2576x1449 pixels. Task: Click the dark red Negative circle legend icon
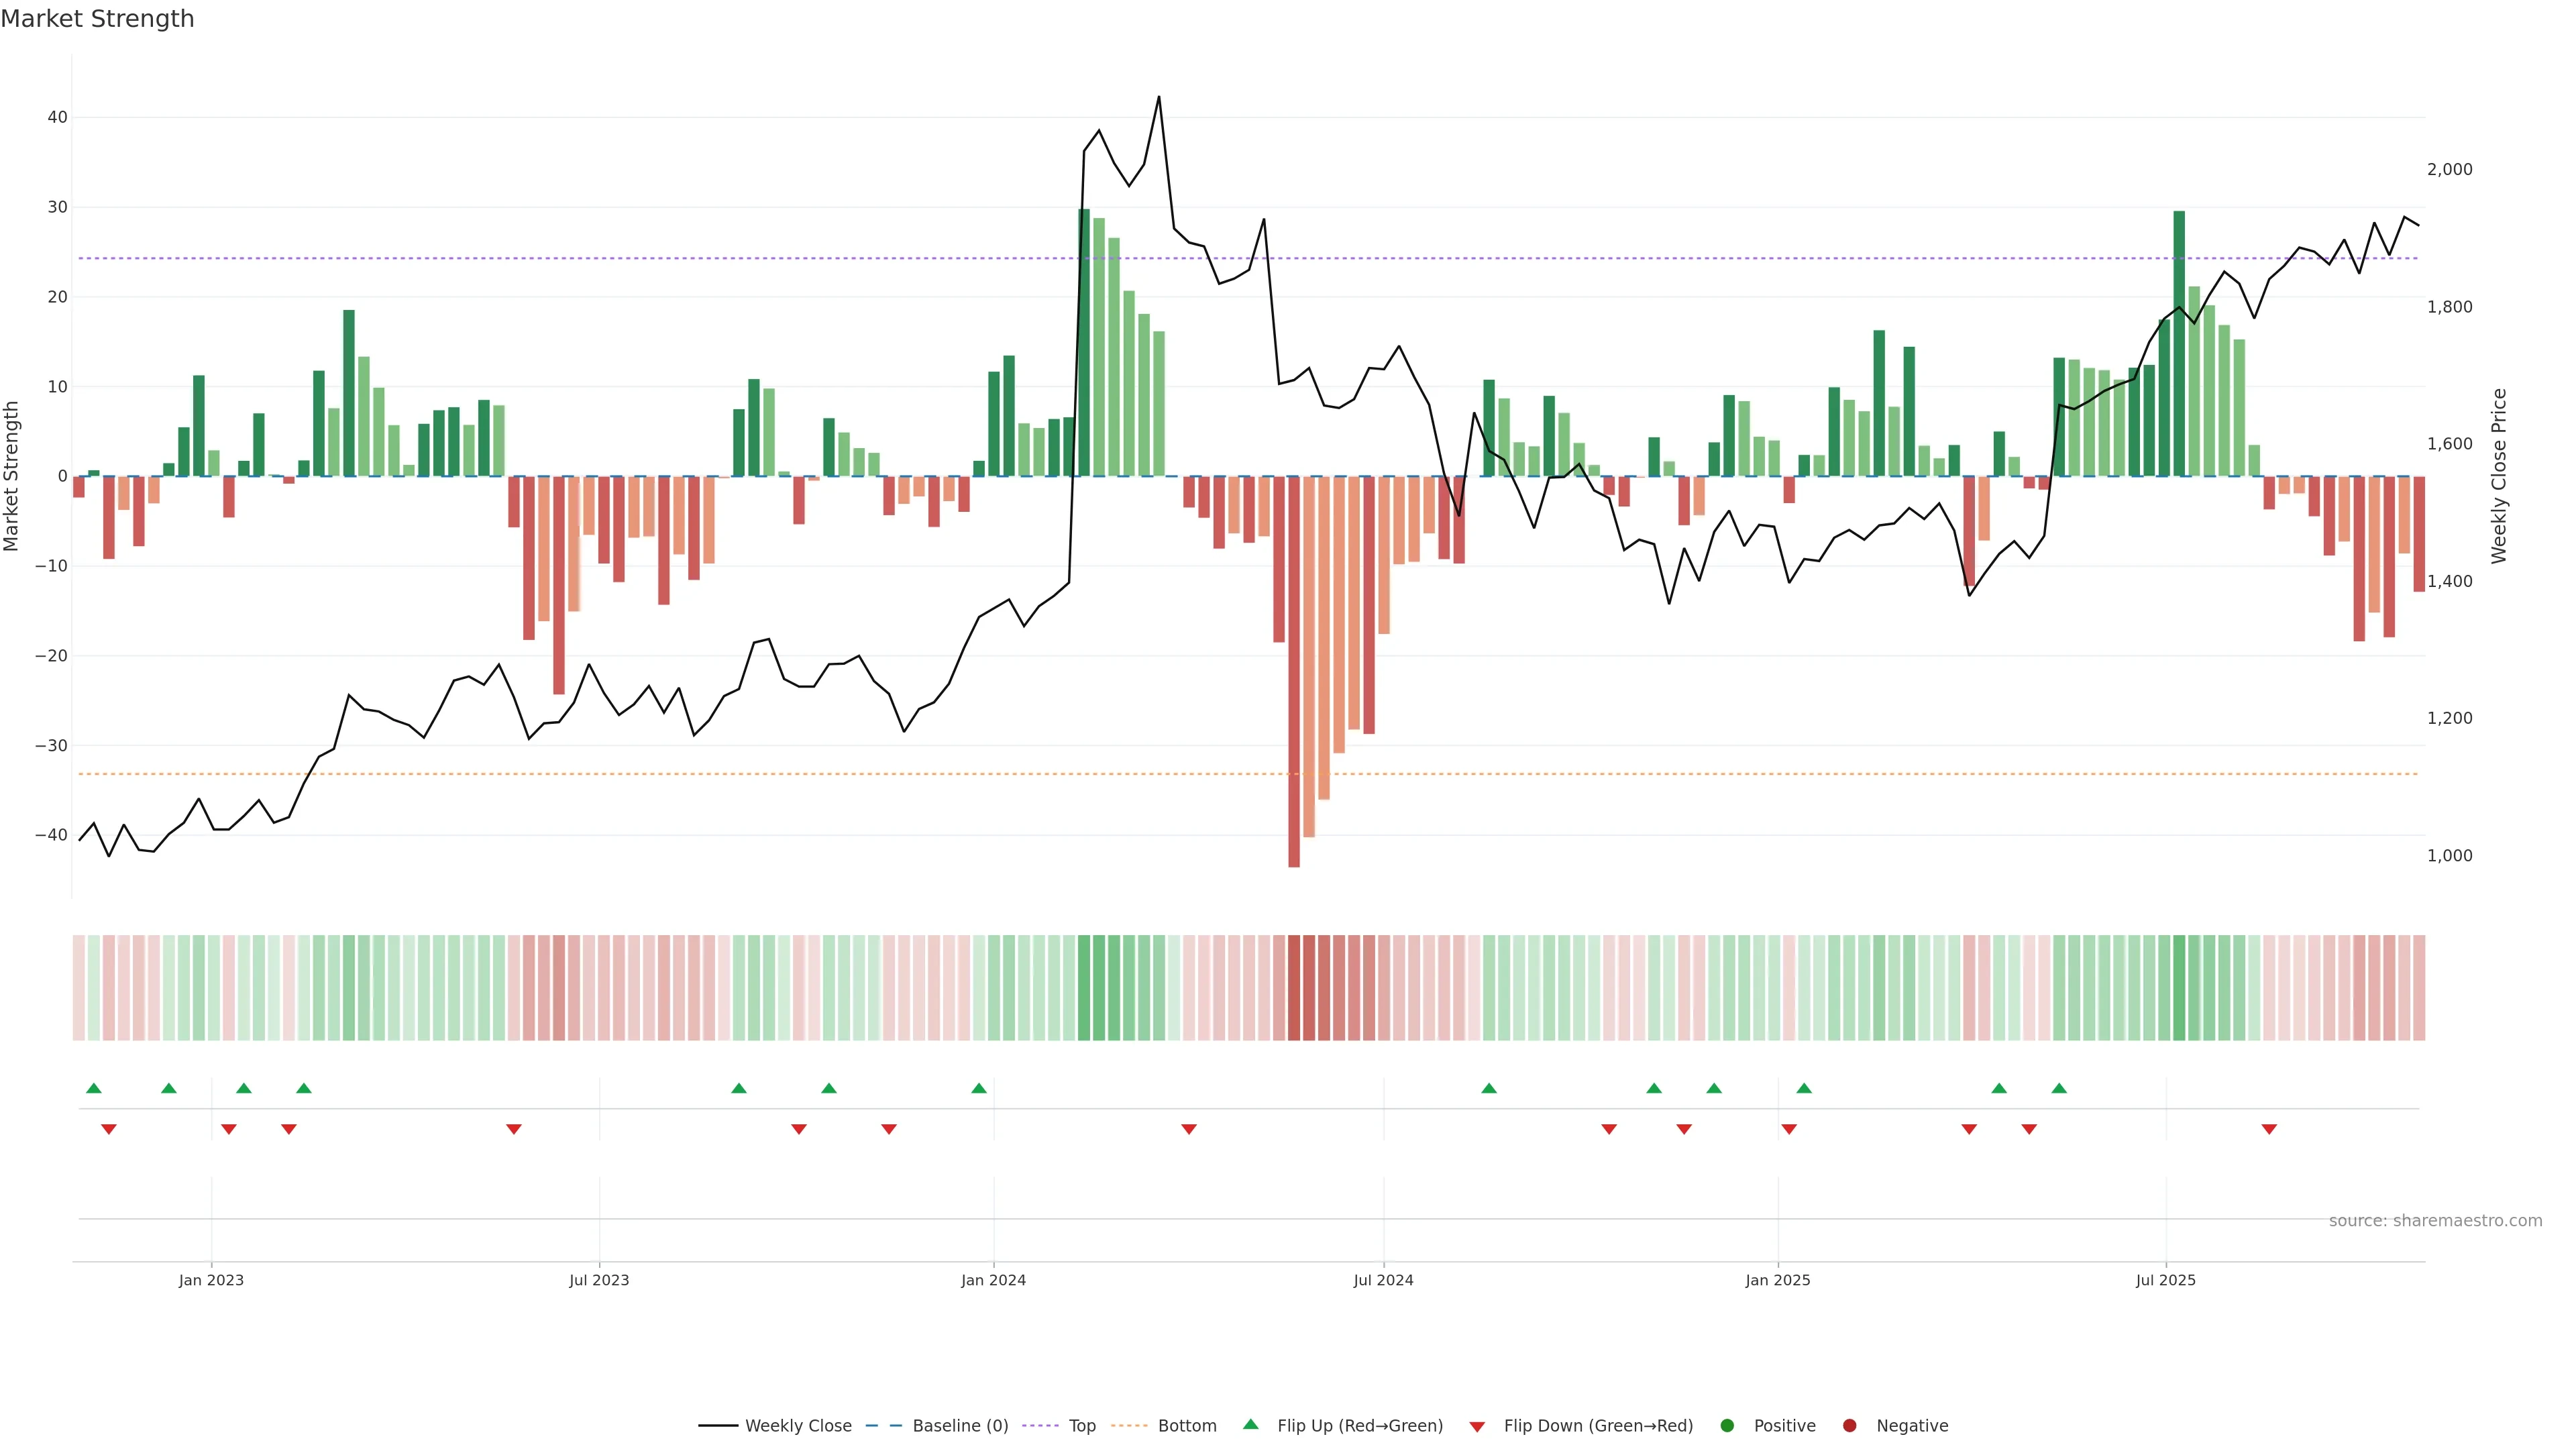1849,1425
